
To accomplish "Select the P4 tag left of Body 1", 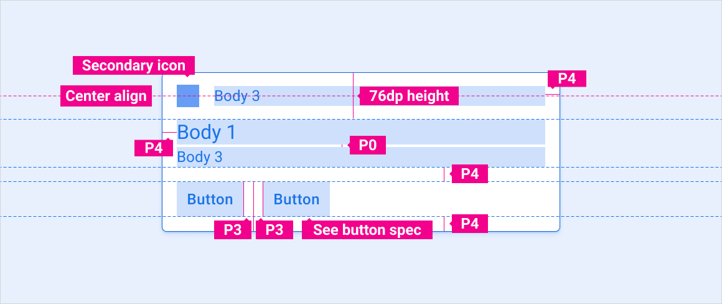I will coord(154,148).
